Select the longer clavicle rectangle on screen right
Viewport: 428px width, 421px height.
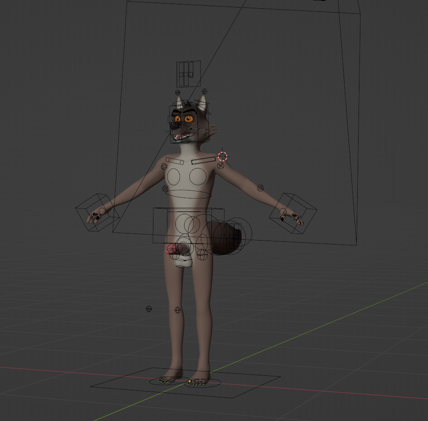[x=204, y=160]
